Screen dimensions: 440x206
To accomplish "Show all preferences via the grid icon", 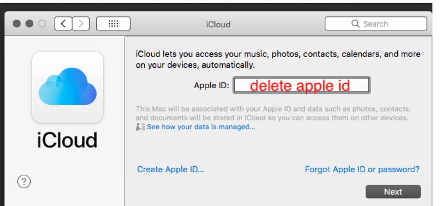I will [113, 24].
